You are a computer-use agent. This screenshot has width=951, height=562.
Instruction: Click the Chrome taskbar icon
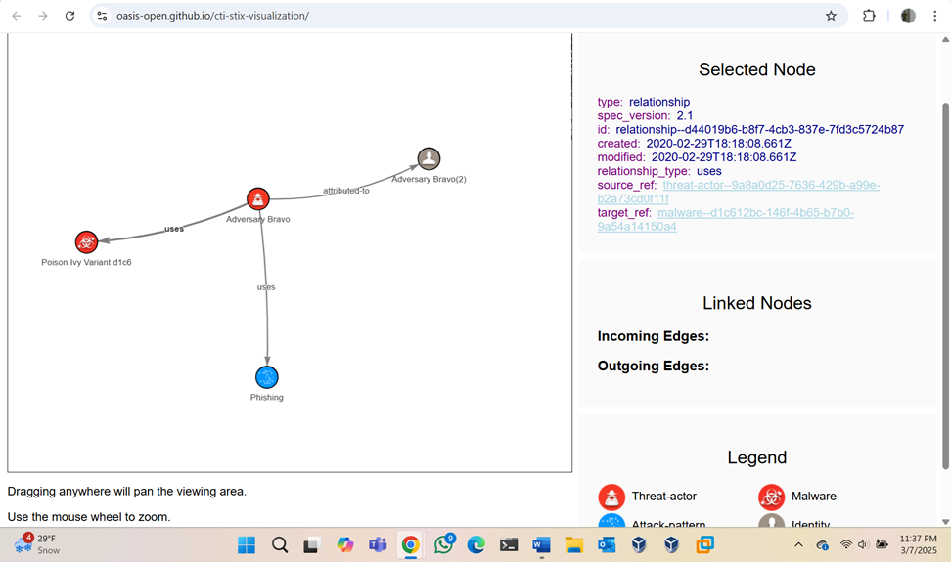point(411,545)
